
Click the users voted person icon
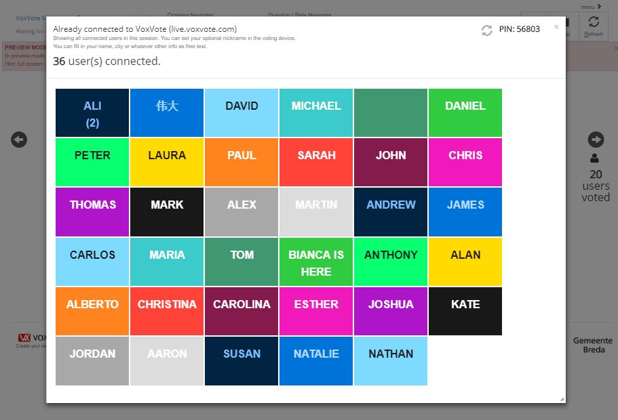pyautogui.click(x=595, y=159)
